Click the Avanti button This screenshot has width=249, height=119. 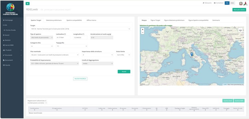coord(124,72)
